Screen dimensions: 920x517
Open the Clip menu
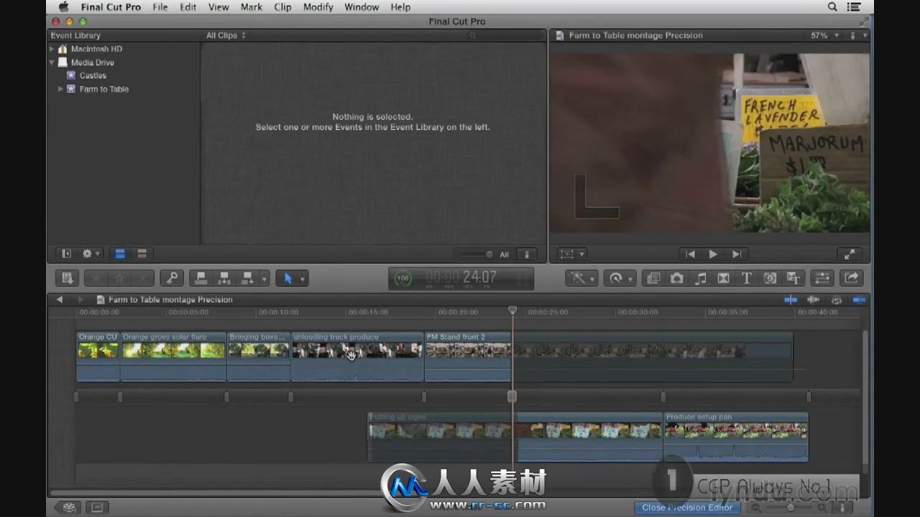tap(282, 7)
